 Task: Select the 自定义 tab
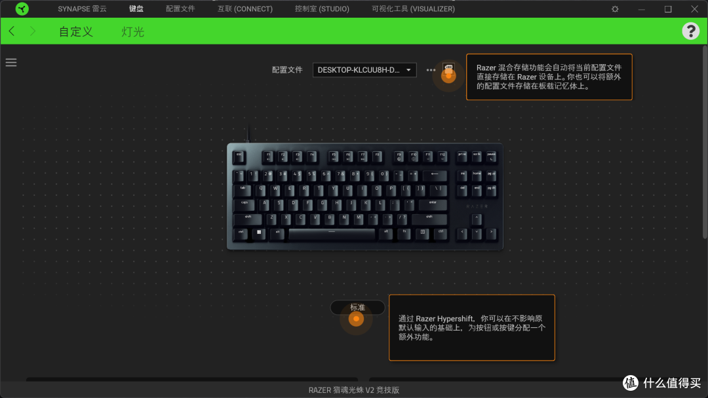coord(76,31)
